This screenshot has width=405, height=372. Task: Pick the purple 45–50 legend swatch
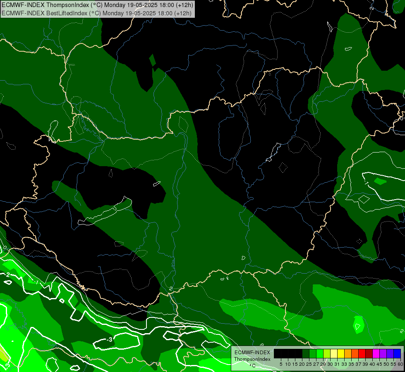pos(383,354)
